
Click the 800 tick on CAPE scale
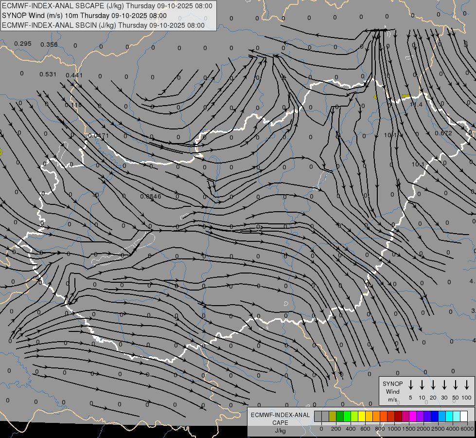click(380, 429)
